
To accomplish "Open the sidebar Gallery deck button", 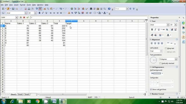I will [183, 33].
